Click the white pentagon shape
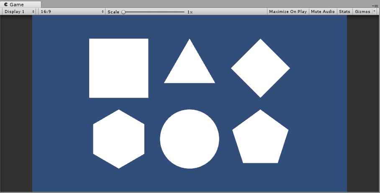This screenshot has height=193, width=380. pos(261,138)
